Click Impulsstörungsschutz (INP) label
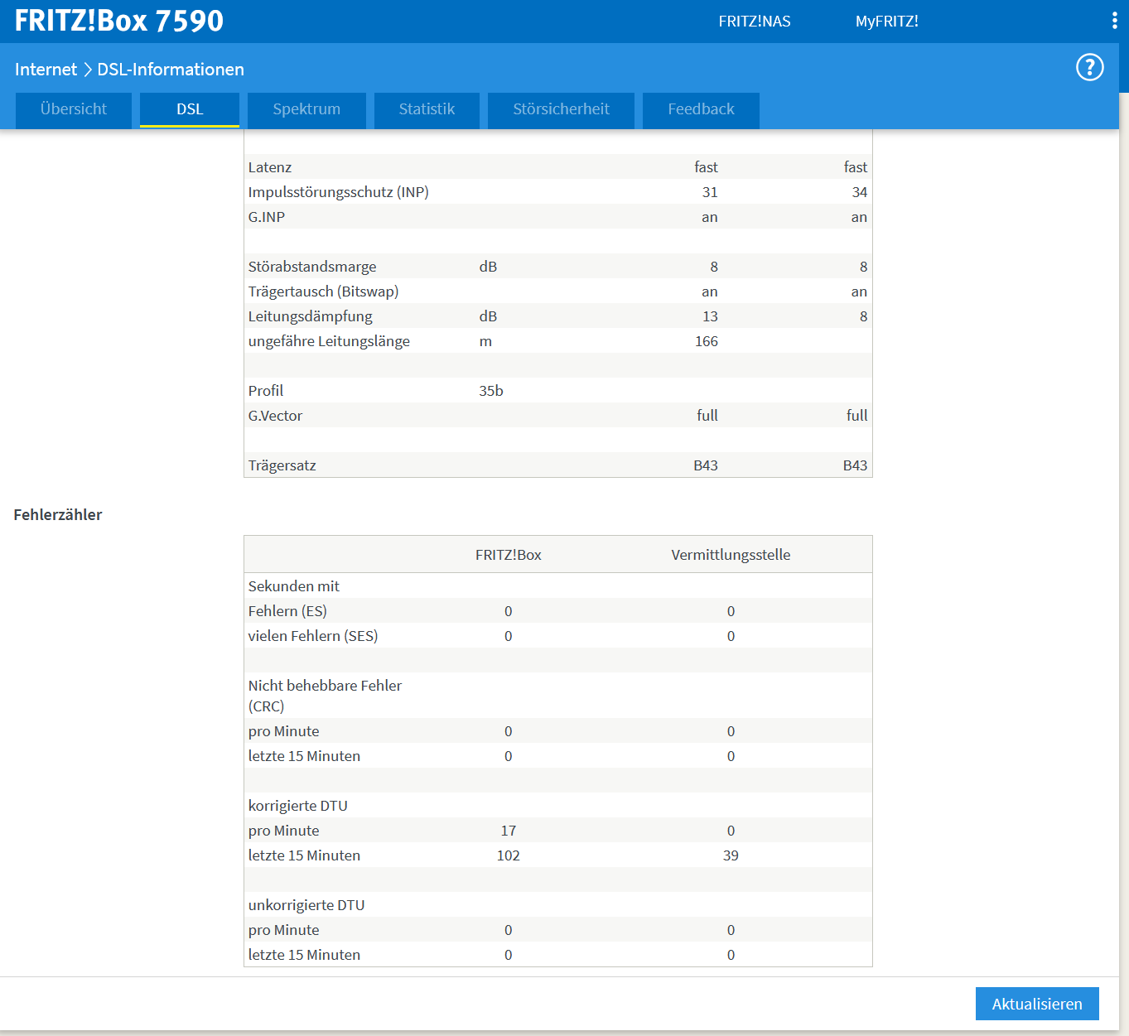This screenshot has width=1129, height=1036. pos(339,192)
